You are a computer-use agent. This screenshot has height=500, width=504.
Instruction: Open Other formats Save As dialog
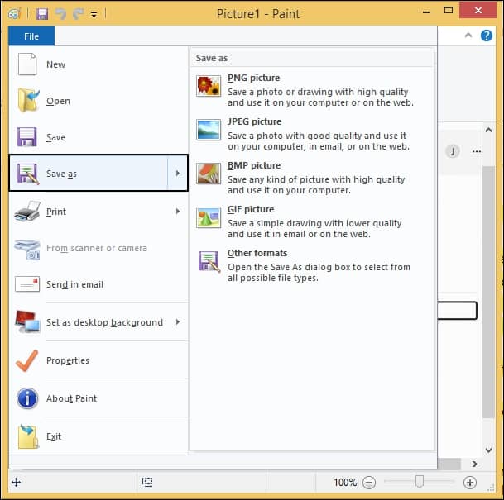[312, 265]
